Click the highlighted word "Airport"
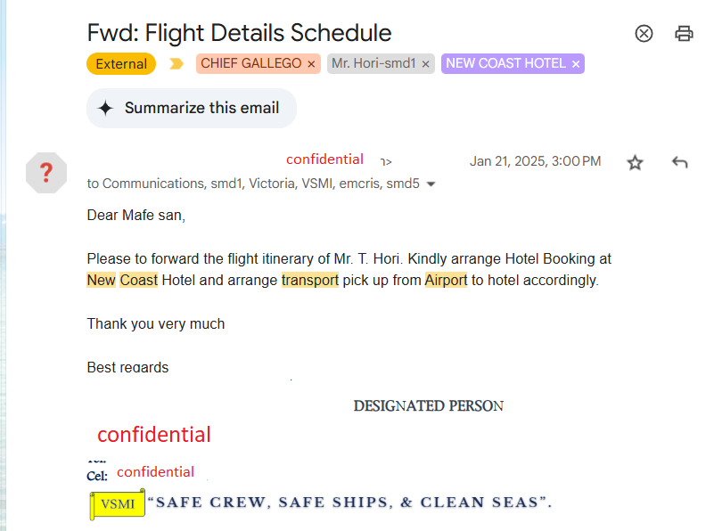Screen dimensions: 714x531 446,280
